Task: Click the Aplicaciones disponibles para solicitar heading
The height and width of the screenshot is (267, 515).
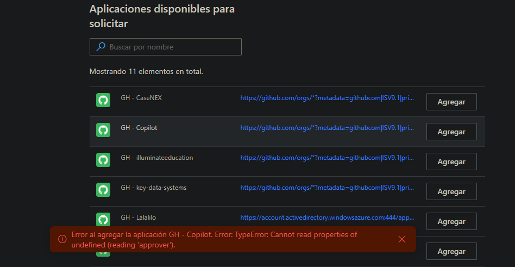Action: tap(162, 16)
